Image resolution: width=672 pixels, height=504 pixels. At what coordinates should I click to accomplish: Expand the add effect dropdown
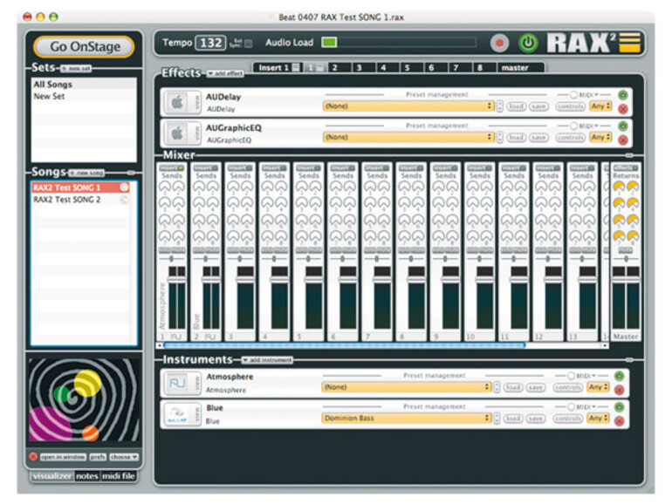pos(225,74)
